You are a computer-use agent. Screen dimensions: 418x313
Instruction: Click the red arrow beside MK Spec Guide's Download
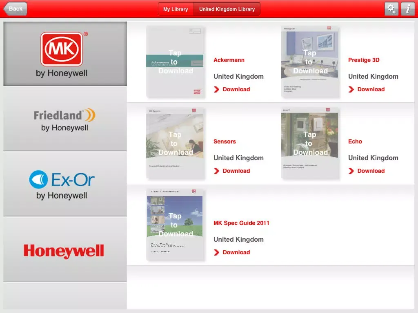point(216,252)
